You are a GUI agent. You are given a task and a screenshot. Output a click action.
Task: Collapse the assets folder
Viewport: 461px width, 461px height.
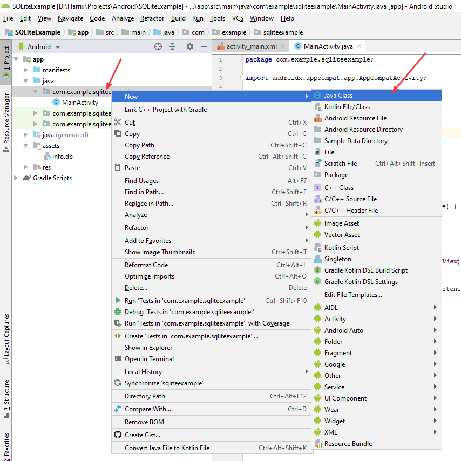point(25,146)
